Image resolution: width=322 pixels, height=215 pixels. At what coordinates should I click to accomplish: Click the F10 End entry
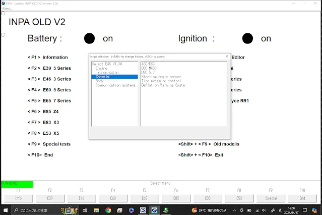click(x=40, y=155)
